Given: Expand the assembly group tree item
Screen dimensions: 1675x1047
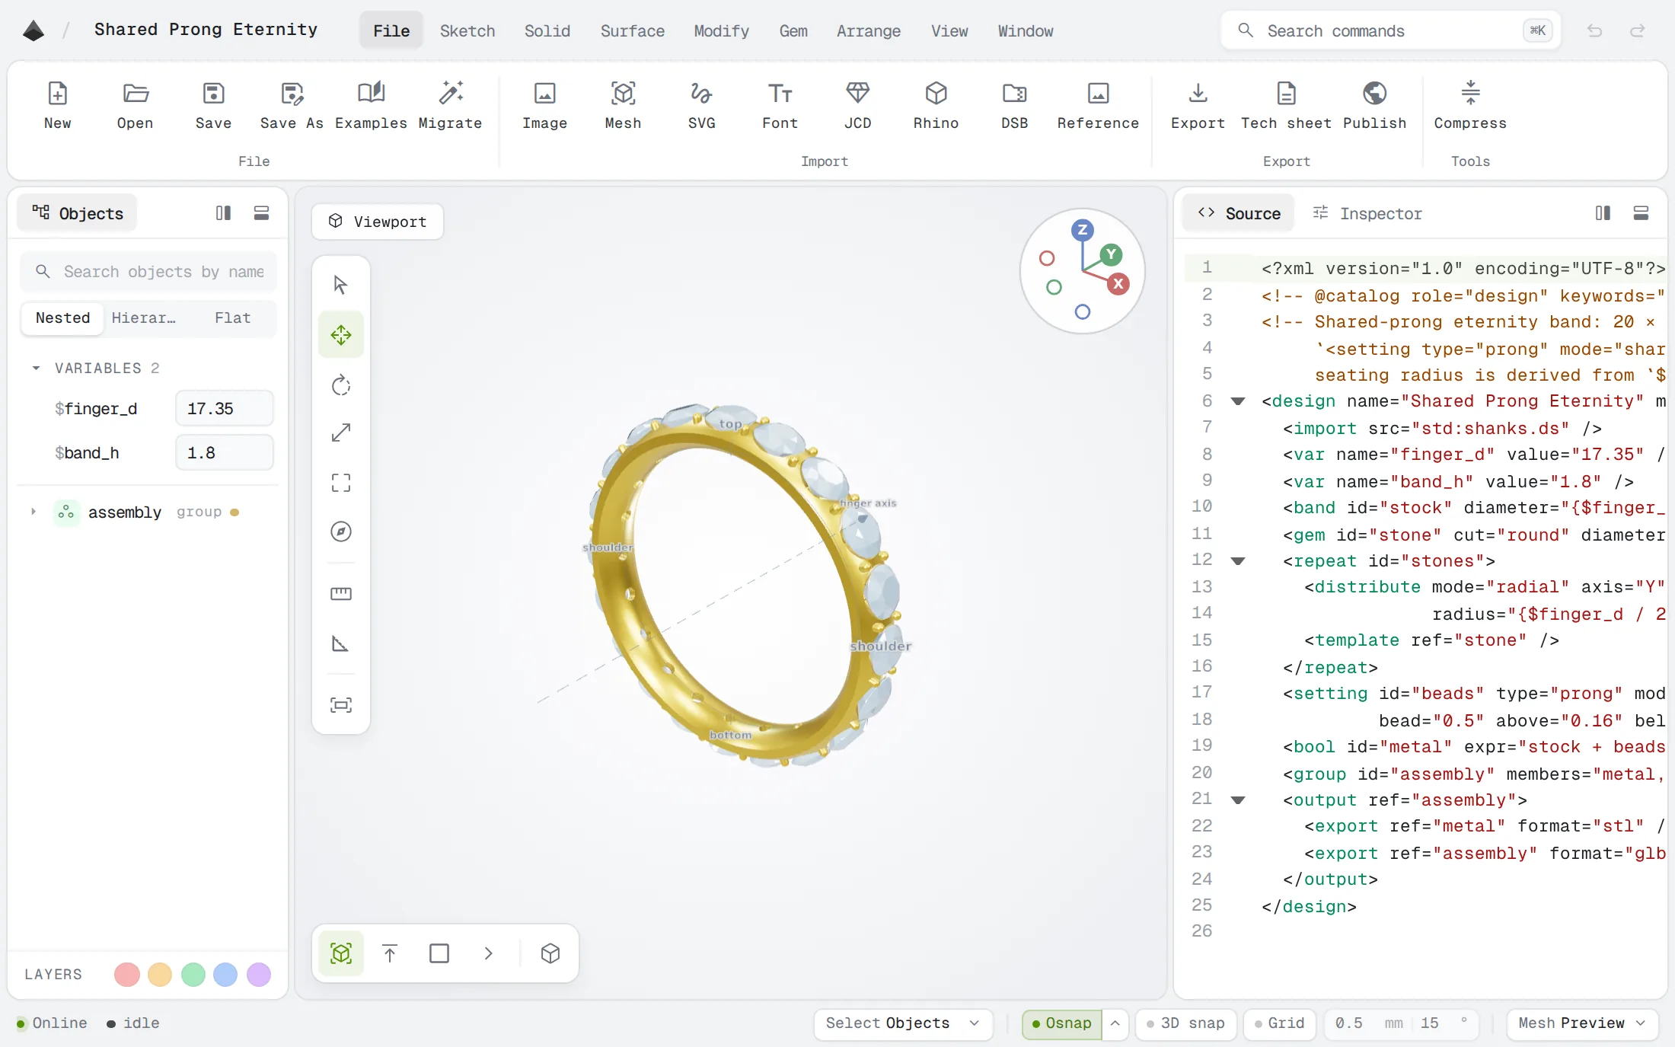Looking at the screenshot, I should pos(33,512).
